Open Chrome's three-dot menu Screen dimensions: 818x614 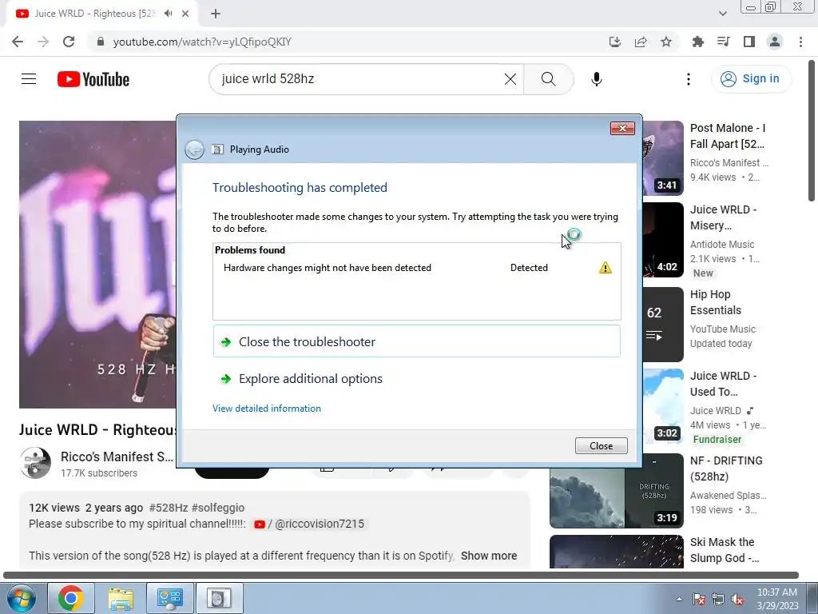coord(800,42)
